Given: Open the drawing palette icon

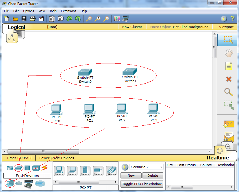Looking at the screenshot, I should [117, 19].
